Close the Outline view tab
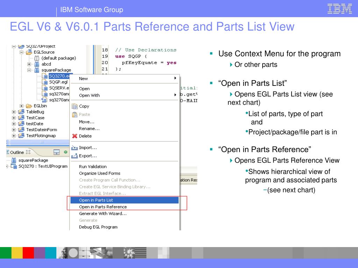The width and height of the screenshot is (358, 268). pyautogui.click(x=28, y=152)
